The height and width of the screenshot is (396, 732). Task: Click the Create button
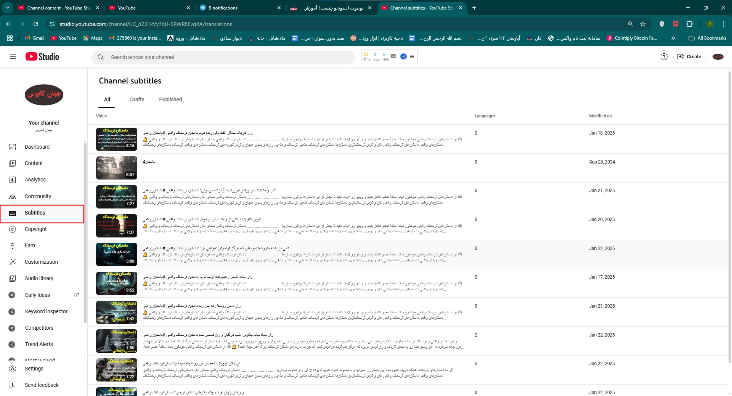pyautogui.click(x=690, y=57)
